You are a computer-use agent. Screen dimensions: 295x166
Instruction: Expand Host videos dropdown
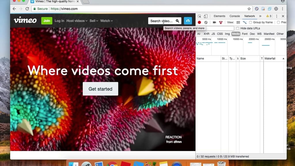pos(77,21)
